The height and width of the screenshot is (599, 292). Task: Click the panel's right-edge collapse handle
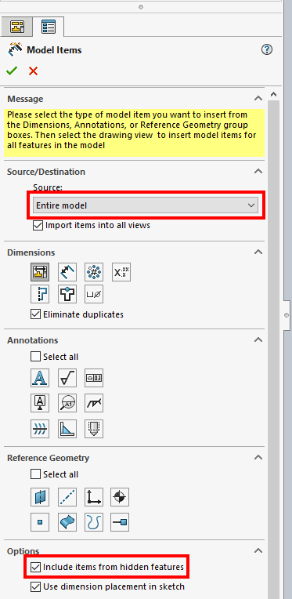287,315
